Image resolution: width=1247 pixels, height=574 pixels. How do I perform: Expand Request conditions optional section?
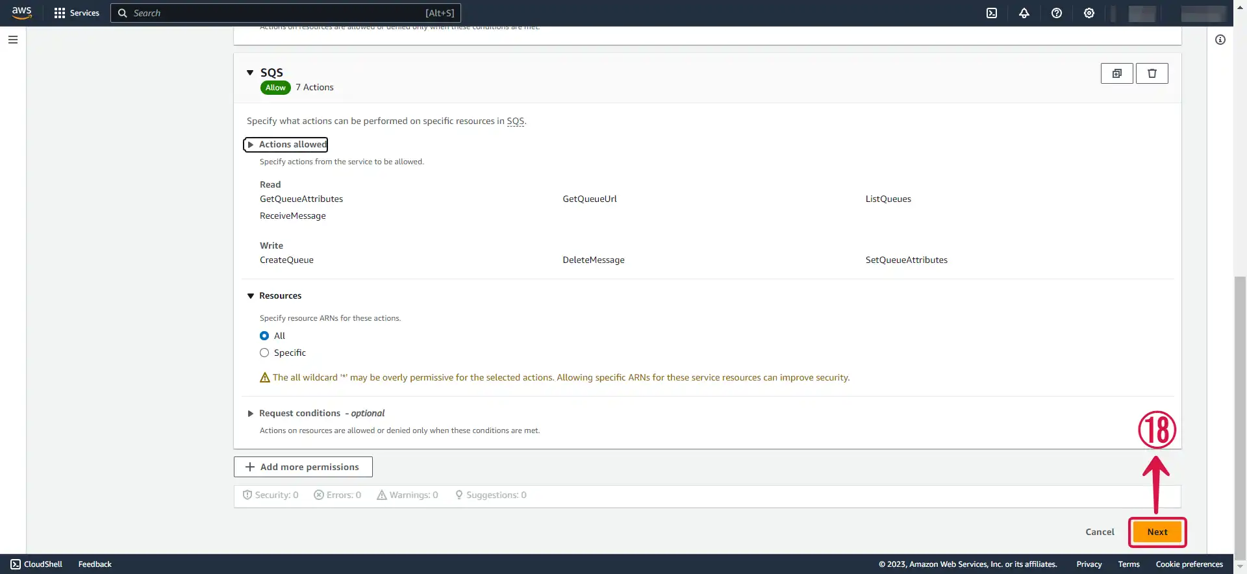click(x=251, y=414)
